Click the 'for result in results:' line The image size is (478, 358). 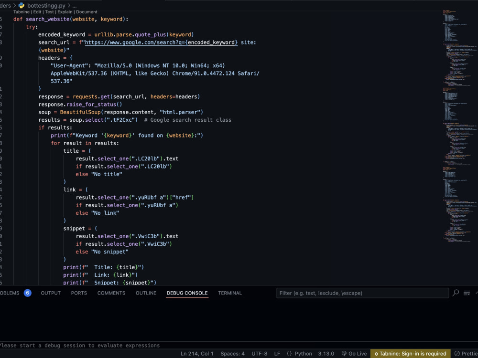(x=85, y=143)
